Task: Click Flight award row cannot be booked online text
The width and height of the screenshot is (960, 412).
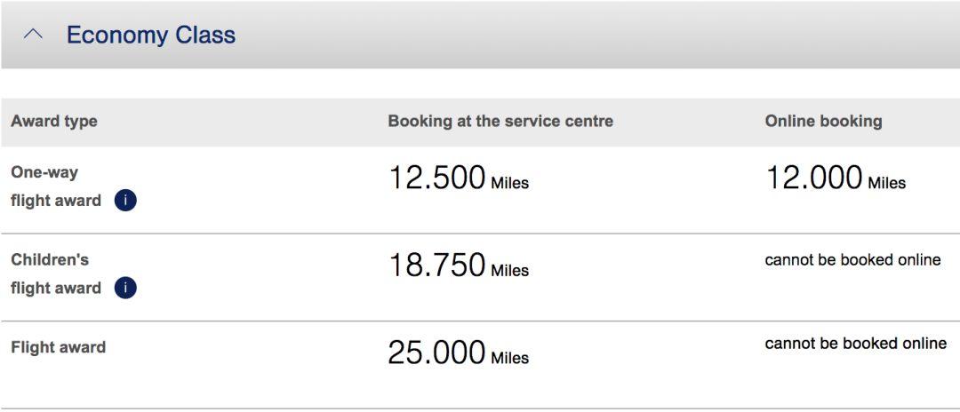Action: point(855,344)
